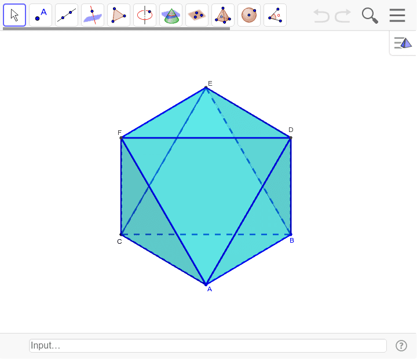Image resolution: width=417 pixels, height=359 pixels.
Task: Choose the Sphere tool
Action: click(x=249, y=15)
